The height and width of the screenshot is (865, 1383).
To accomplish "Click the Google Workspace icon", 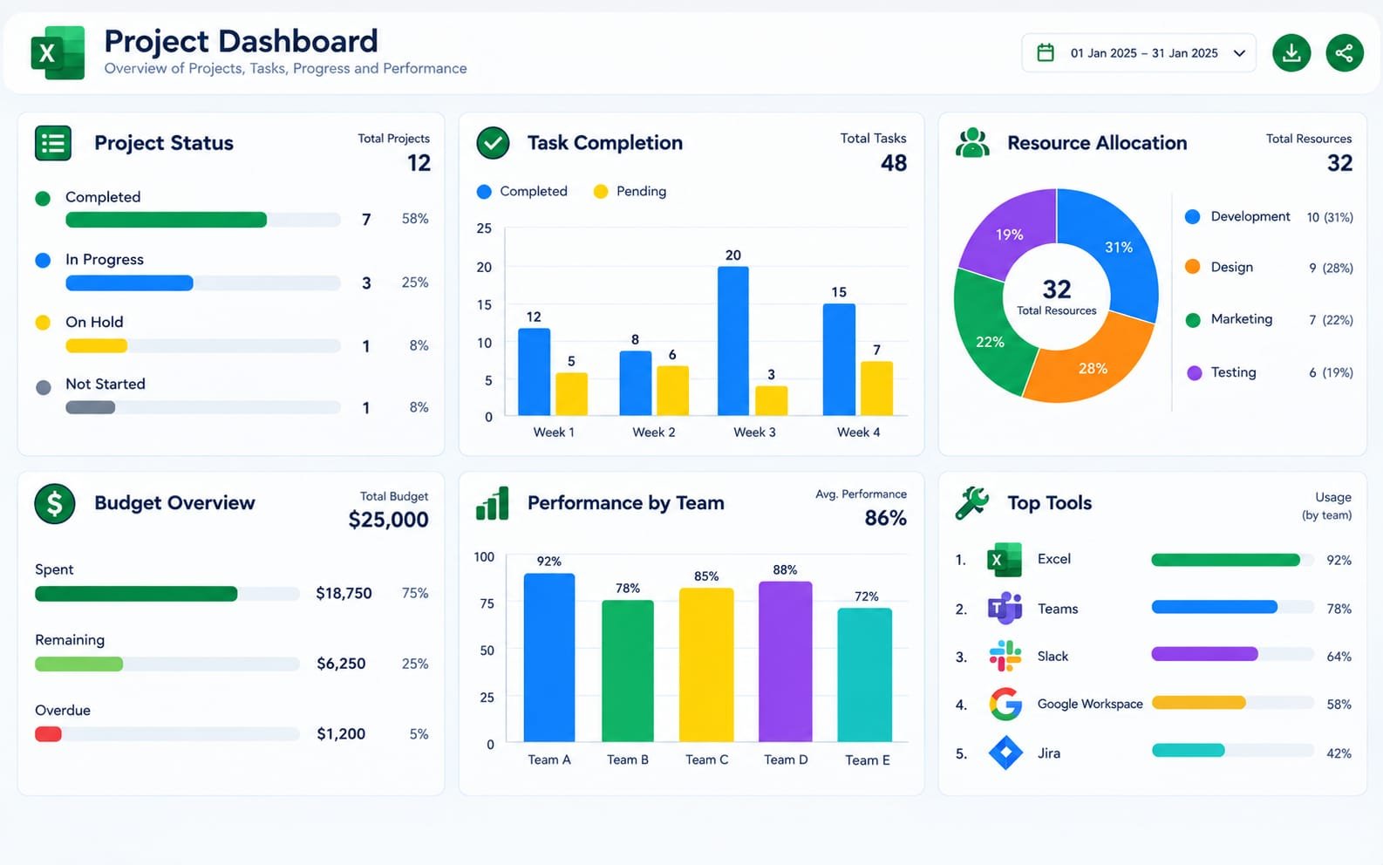I will pos(1005,704).
